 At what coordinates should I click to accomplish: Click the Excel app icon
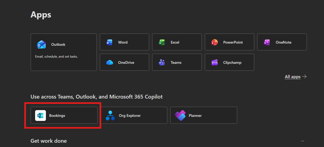[162, 42]
